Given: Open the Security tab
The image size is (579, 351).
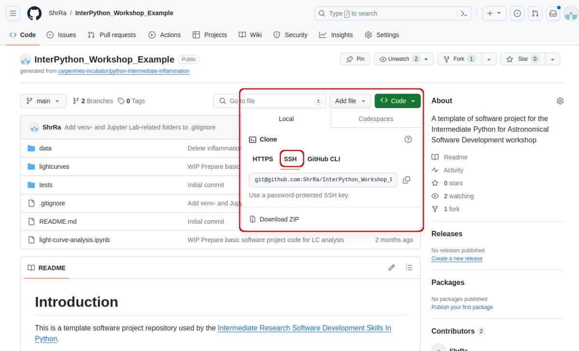Looking at the screenshot, I should point(290,35).
